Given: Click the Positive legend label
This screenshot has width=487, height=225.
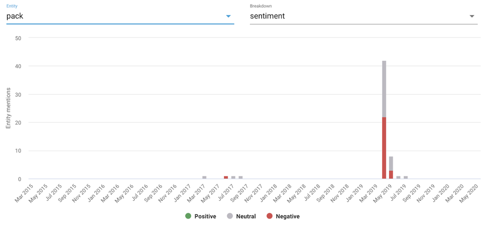Looking at the screenshot, I should 205,216.
